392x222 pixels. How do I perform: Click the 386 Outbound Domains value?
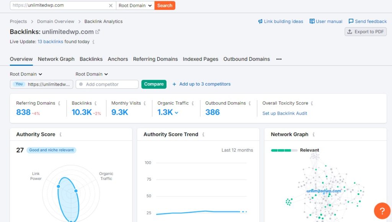click(212, 112)
